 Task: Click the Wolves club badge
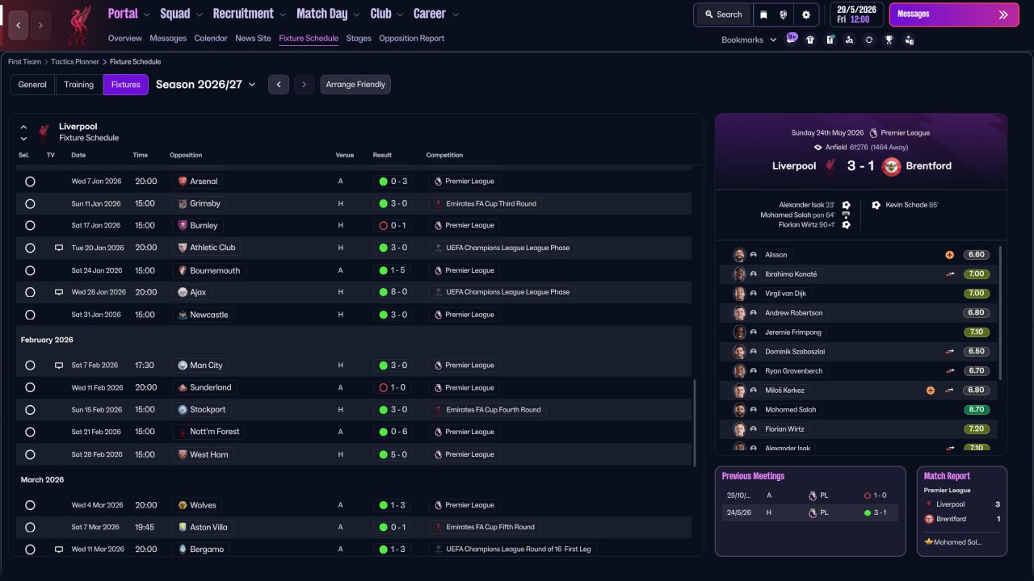(x=183, y=505)
